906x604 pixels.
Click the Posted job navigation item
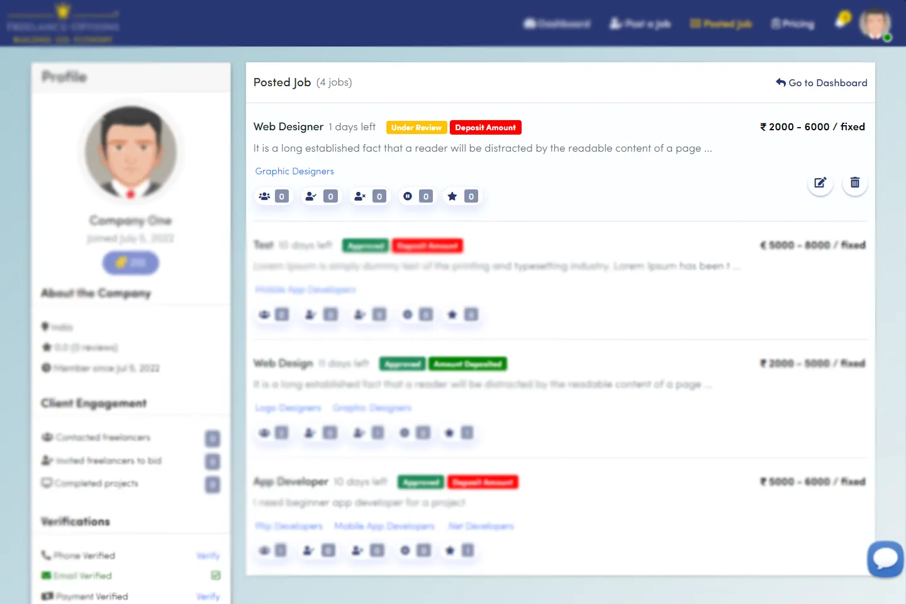721,24
